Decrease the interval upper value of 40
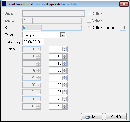The image size is (130, 122). (65, 100)
